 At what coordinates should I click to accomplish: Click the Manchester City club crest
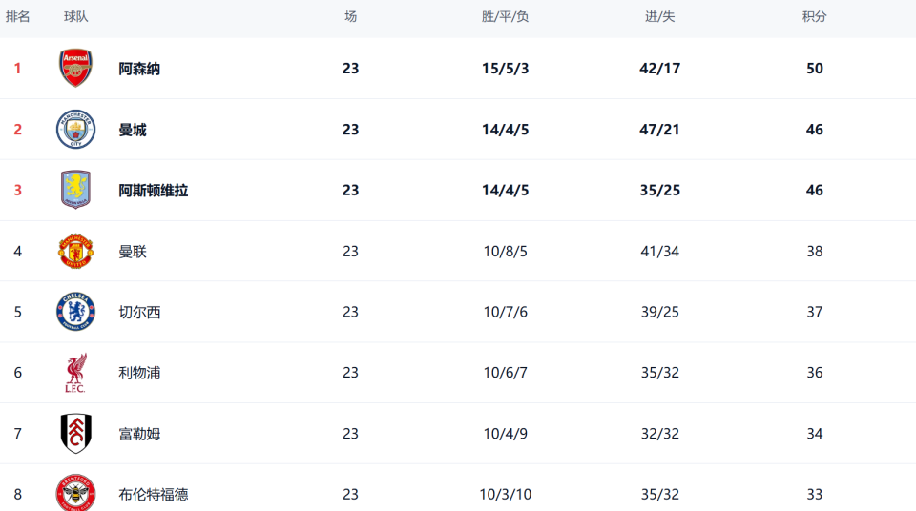[76, 130]
